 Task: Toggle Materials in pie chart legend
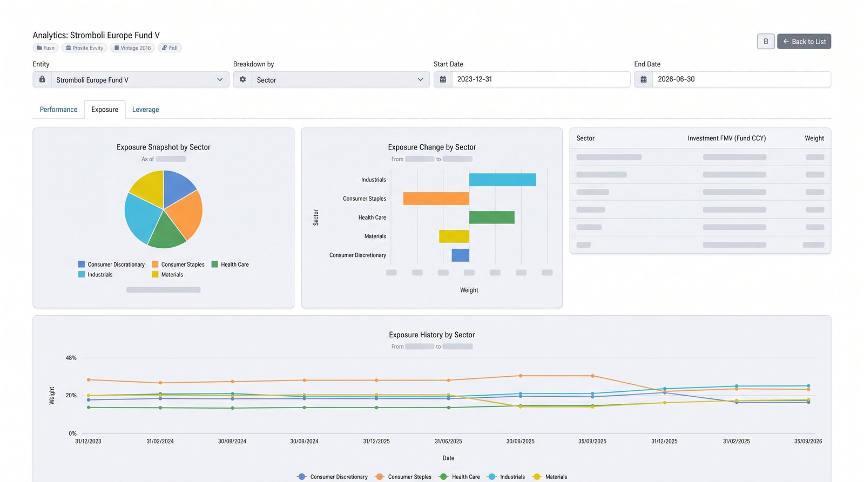(x=167, y=275)
